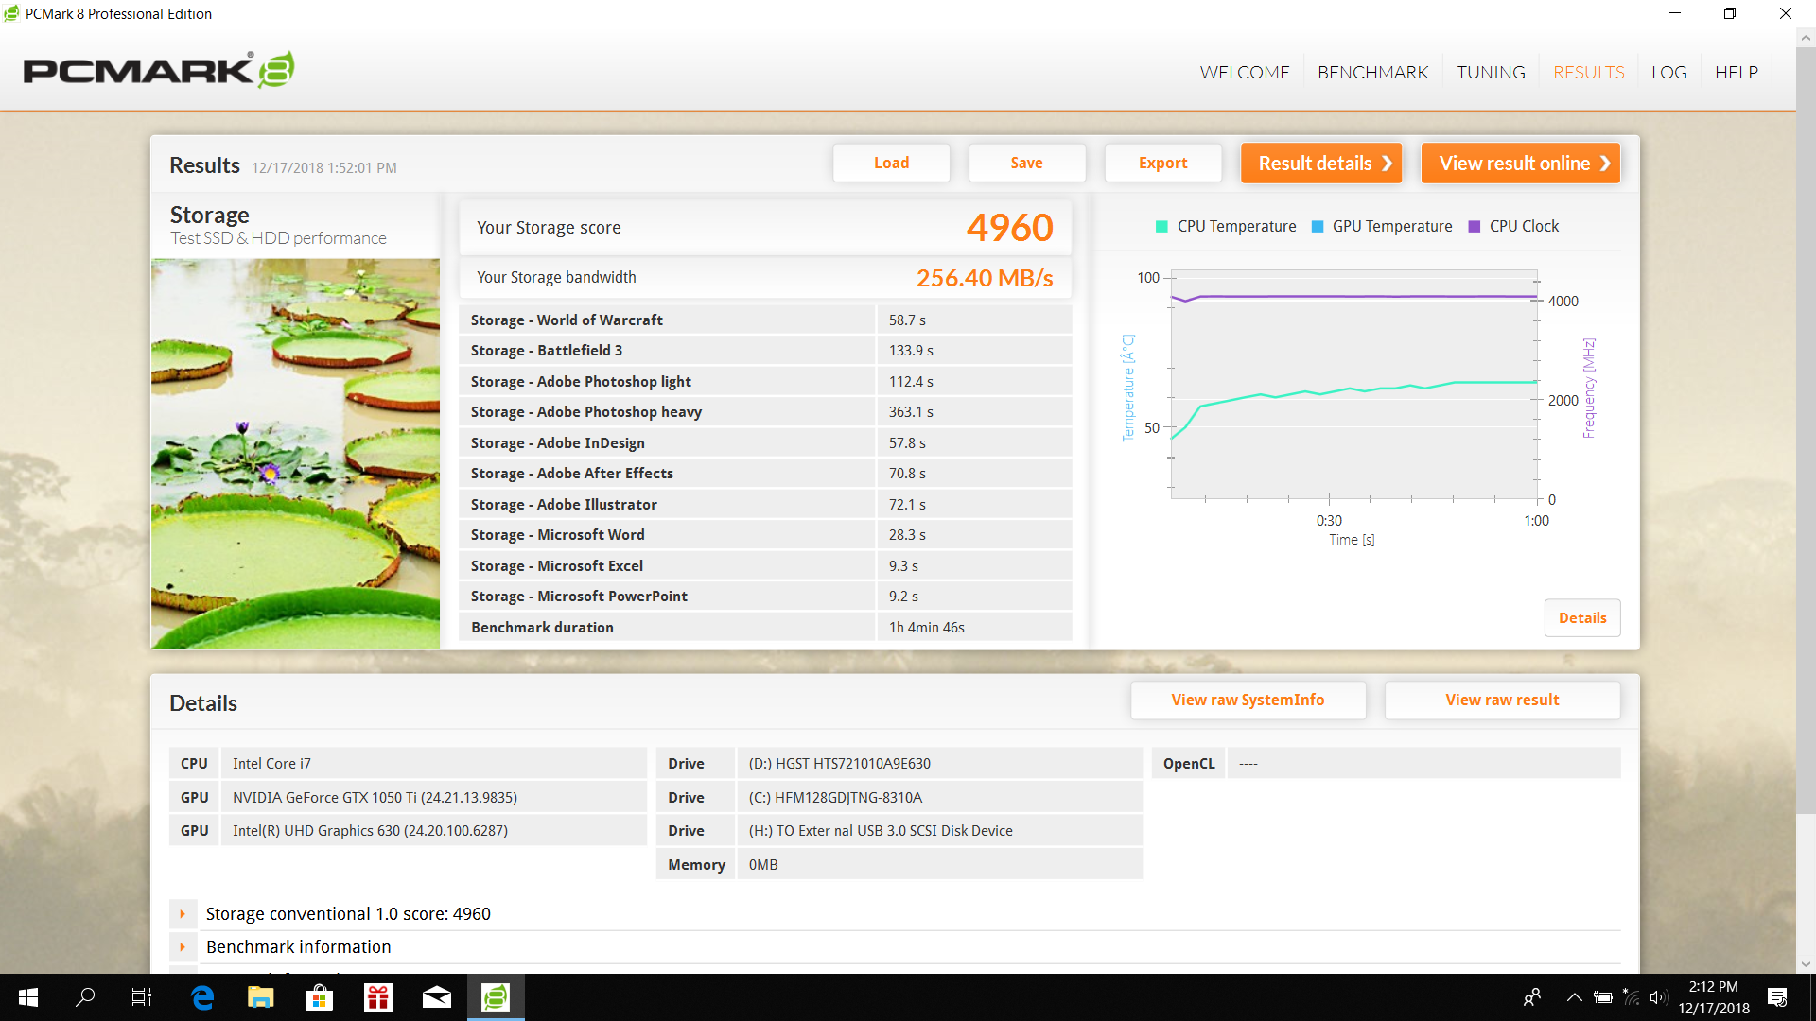Select Storage - Adobe Illustrator row
1816x1021 pixels.
point(765,504)
